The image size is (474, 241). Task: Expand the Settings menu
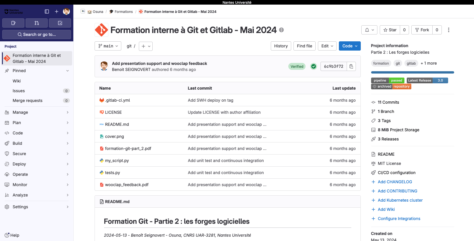[x=37, y=207]
